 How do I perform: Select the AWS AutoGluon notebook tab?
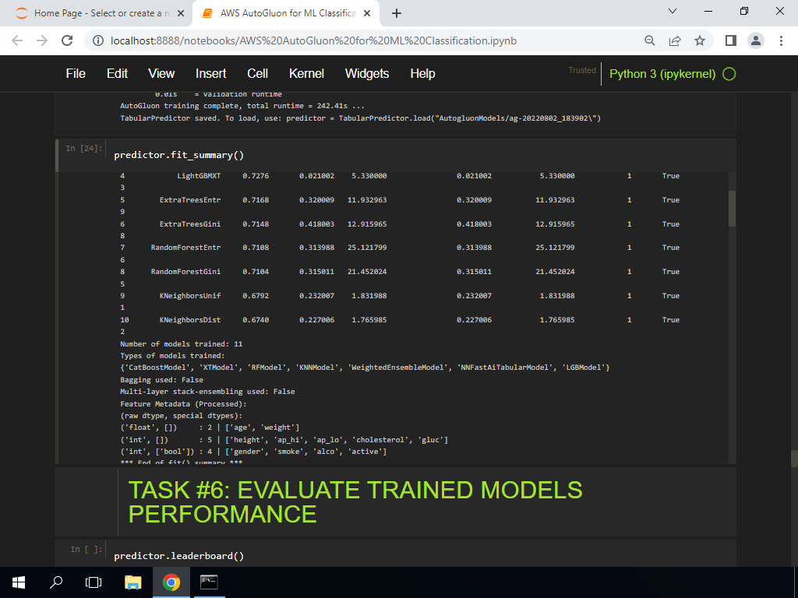click(285, 14)
